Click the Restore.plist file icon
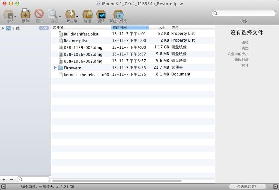The image size is (279, 190). [61, 41]
